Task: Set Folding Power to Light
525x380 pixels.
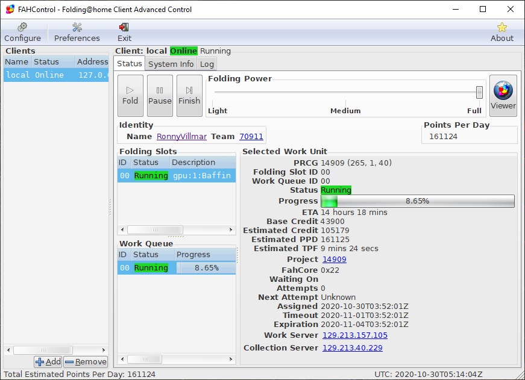Action: (x=218, y=111)
